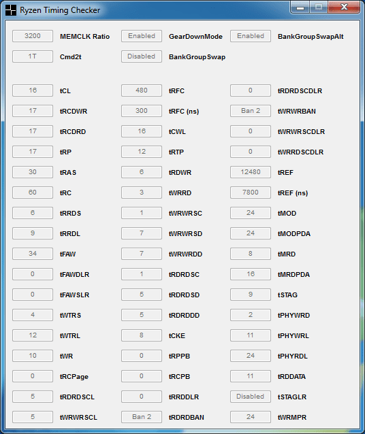This screenshot has height=434, width=365.
Task: Click the tRCDWR value field
Action: click(33, 111)
